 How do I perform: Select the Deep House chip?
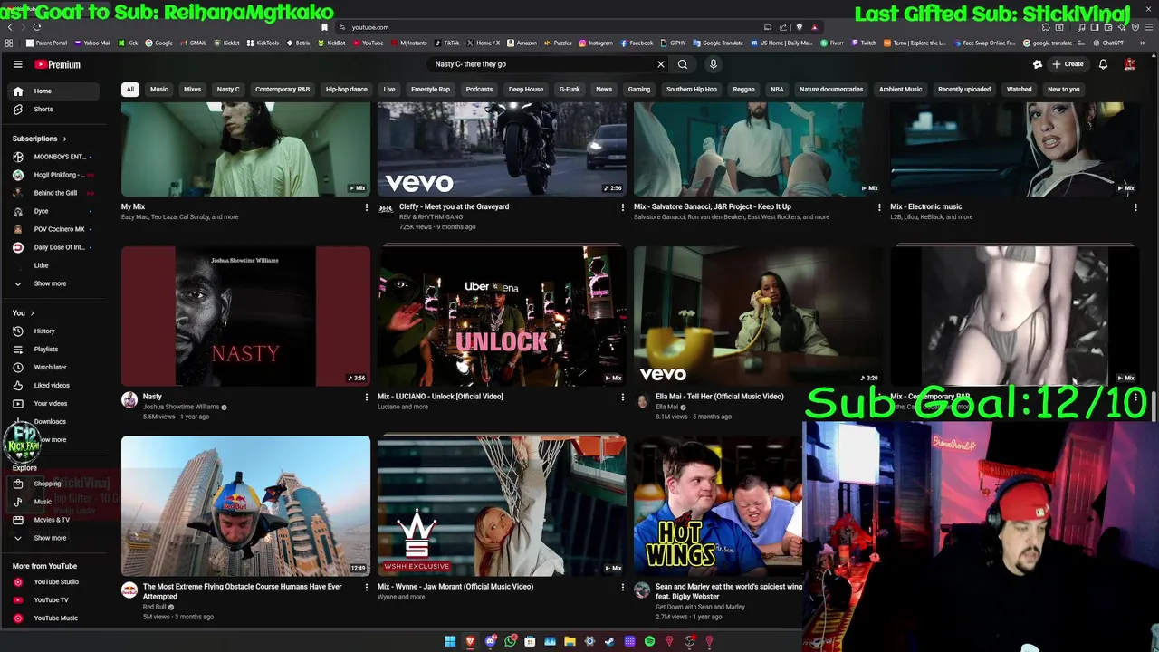526,89
